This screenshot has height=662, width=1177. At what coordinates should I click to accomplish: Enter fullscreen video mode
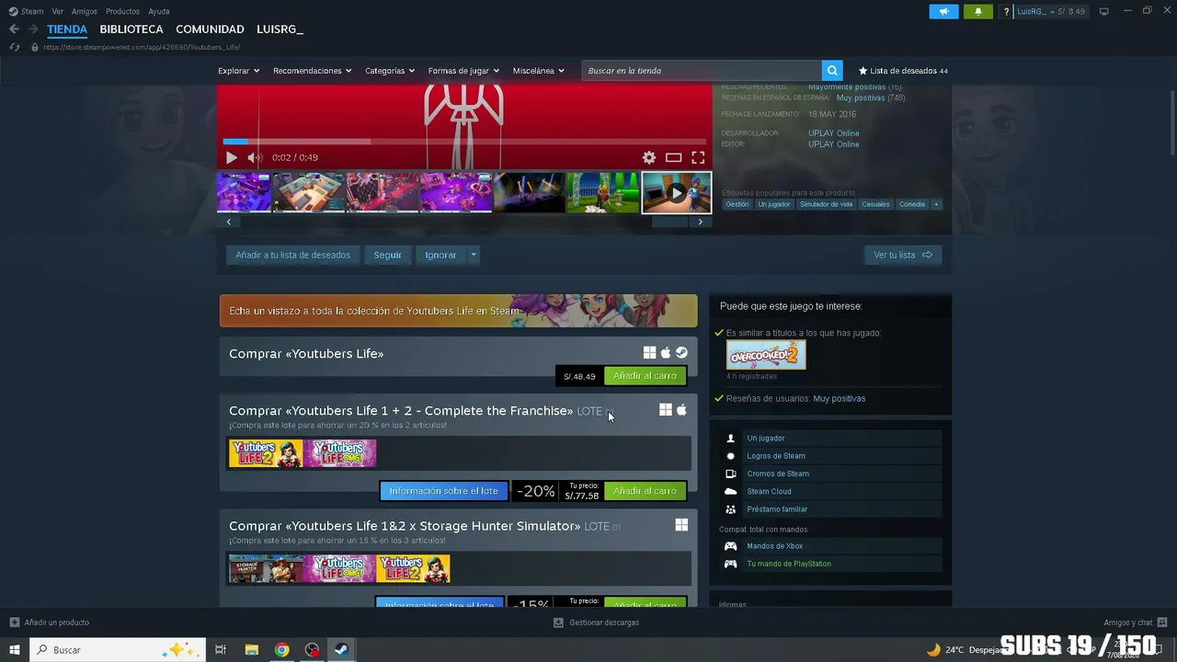(698, 157)
